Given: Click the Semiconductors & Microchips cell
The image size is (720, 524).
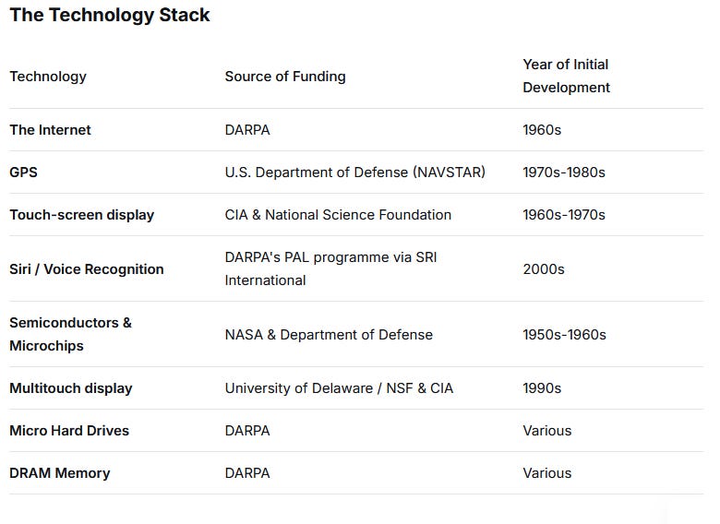Looking at the screenshot, I should point(71,334).
